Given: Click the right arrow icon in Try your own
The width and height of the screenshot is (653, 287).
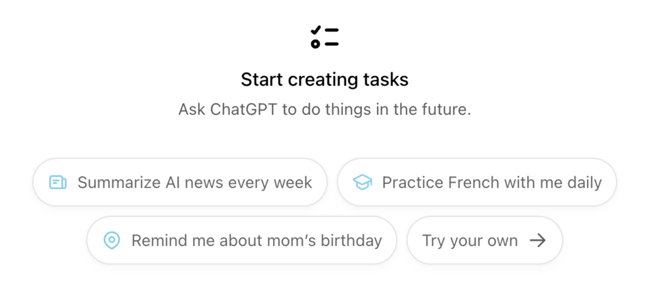Looking at the screenshot, I should coord(538,241).
